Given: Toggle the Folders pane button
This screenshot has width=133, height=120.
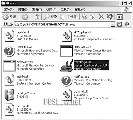Looking at the screenshot, I should (69, 17).
